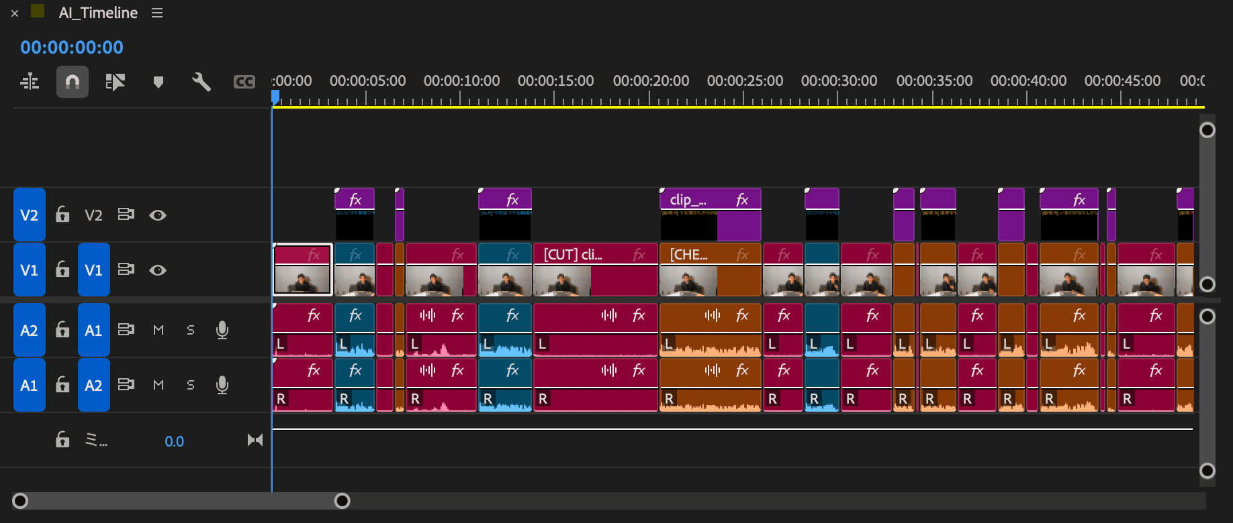
Task: Toggle Sync Lock on track V2
Action: point(126,215)
